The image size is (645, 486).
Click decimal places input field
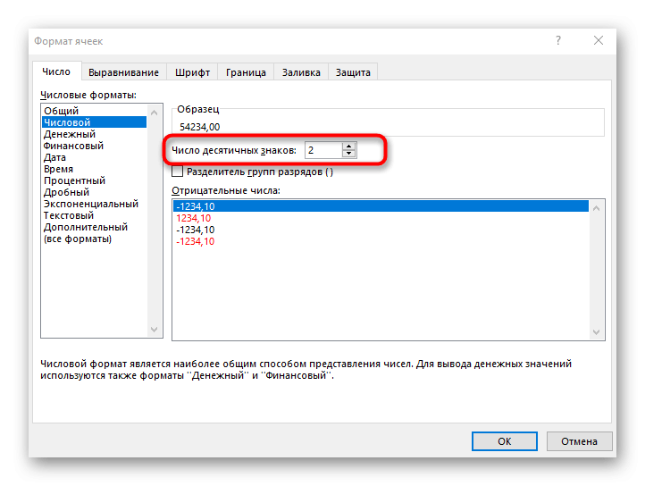coord(323,150)
